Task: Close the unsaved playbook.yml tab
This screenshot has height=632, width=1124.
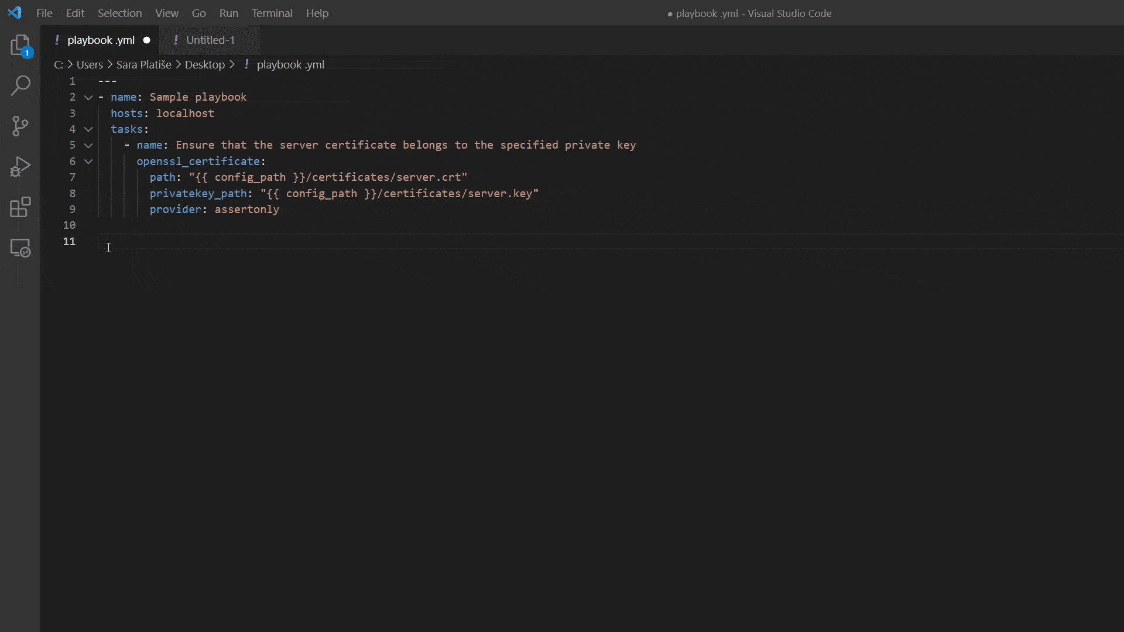Action: click(146, 40)
